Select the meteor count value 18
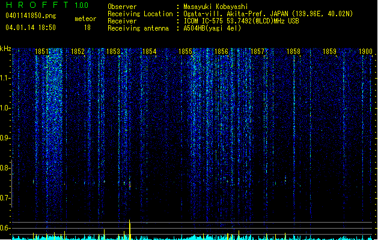The width and height of the screenshot is (378, 240). click(x=87, y=28)
